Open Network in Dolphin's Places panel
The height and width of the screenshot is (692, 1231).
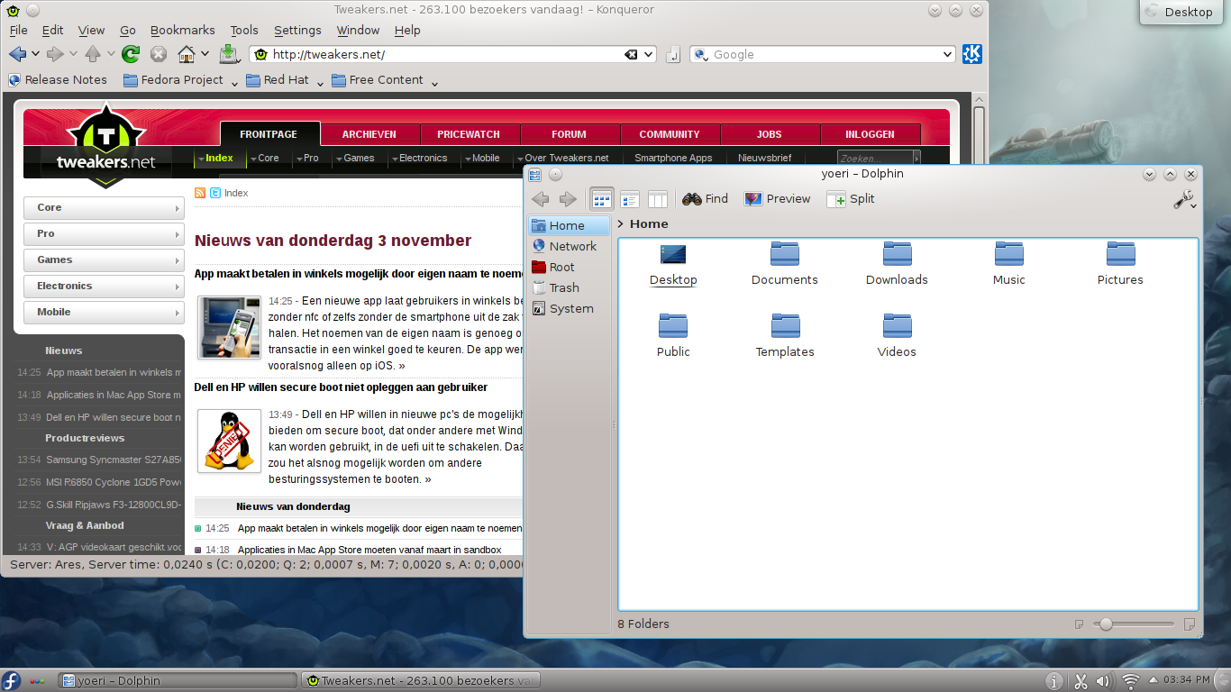[x=570, y=246]
